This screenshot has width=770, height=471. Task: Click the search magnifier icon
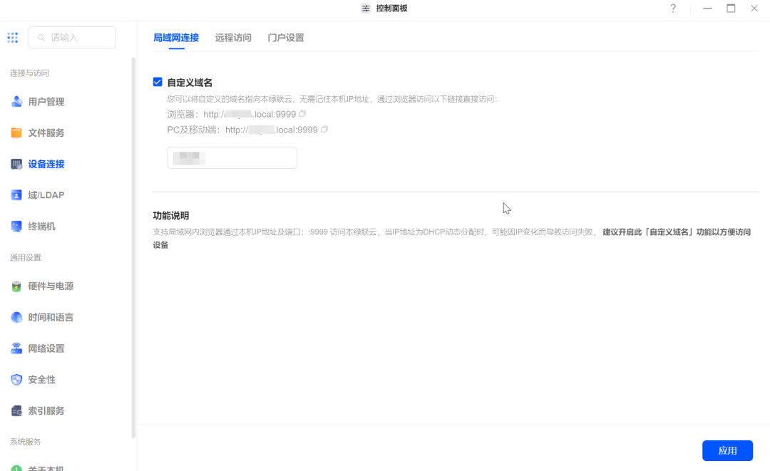coord(41,37)
